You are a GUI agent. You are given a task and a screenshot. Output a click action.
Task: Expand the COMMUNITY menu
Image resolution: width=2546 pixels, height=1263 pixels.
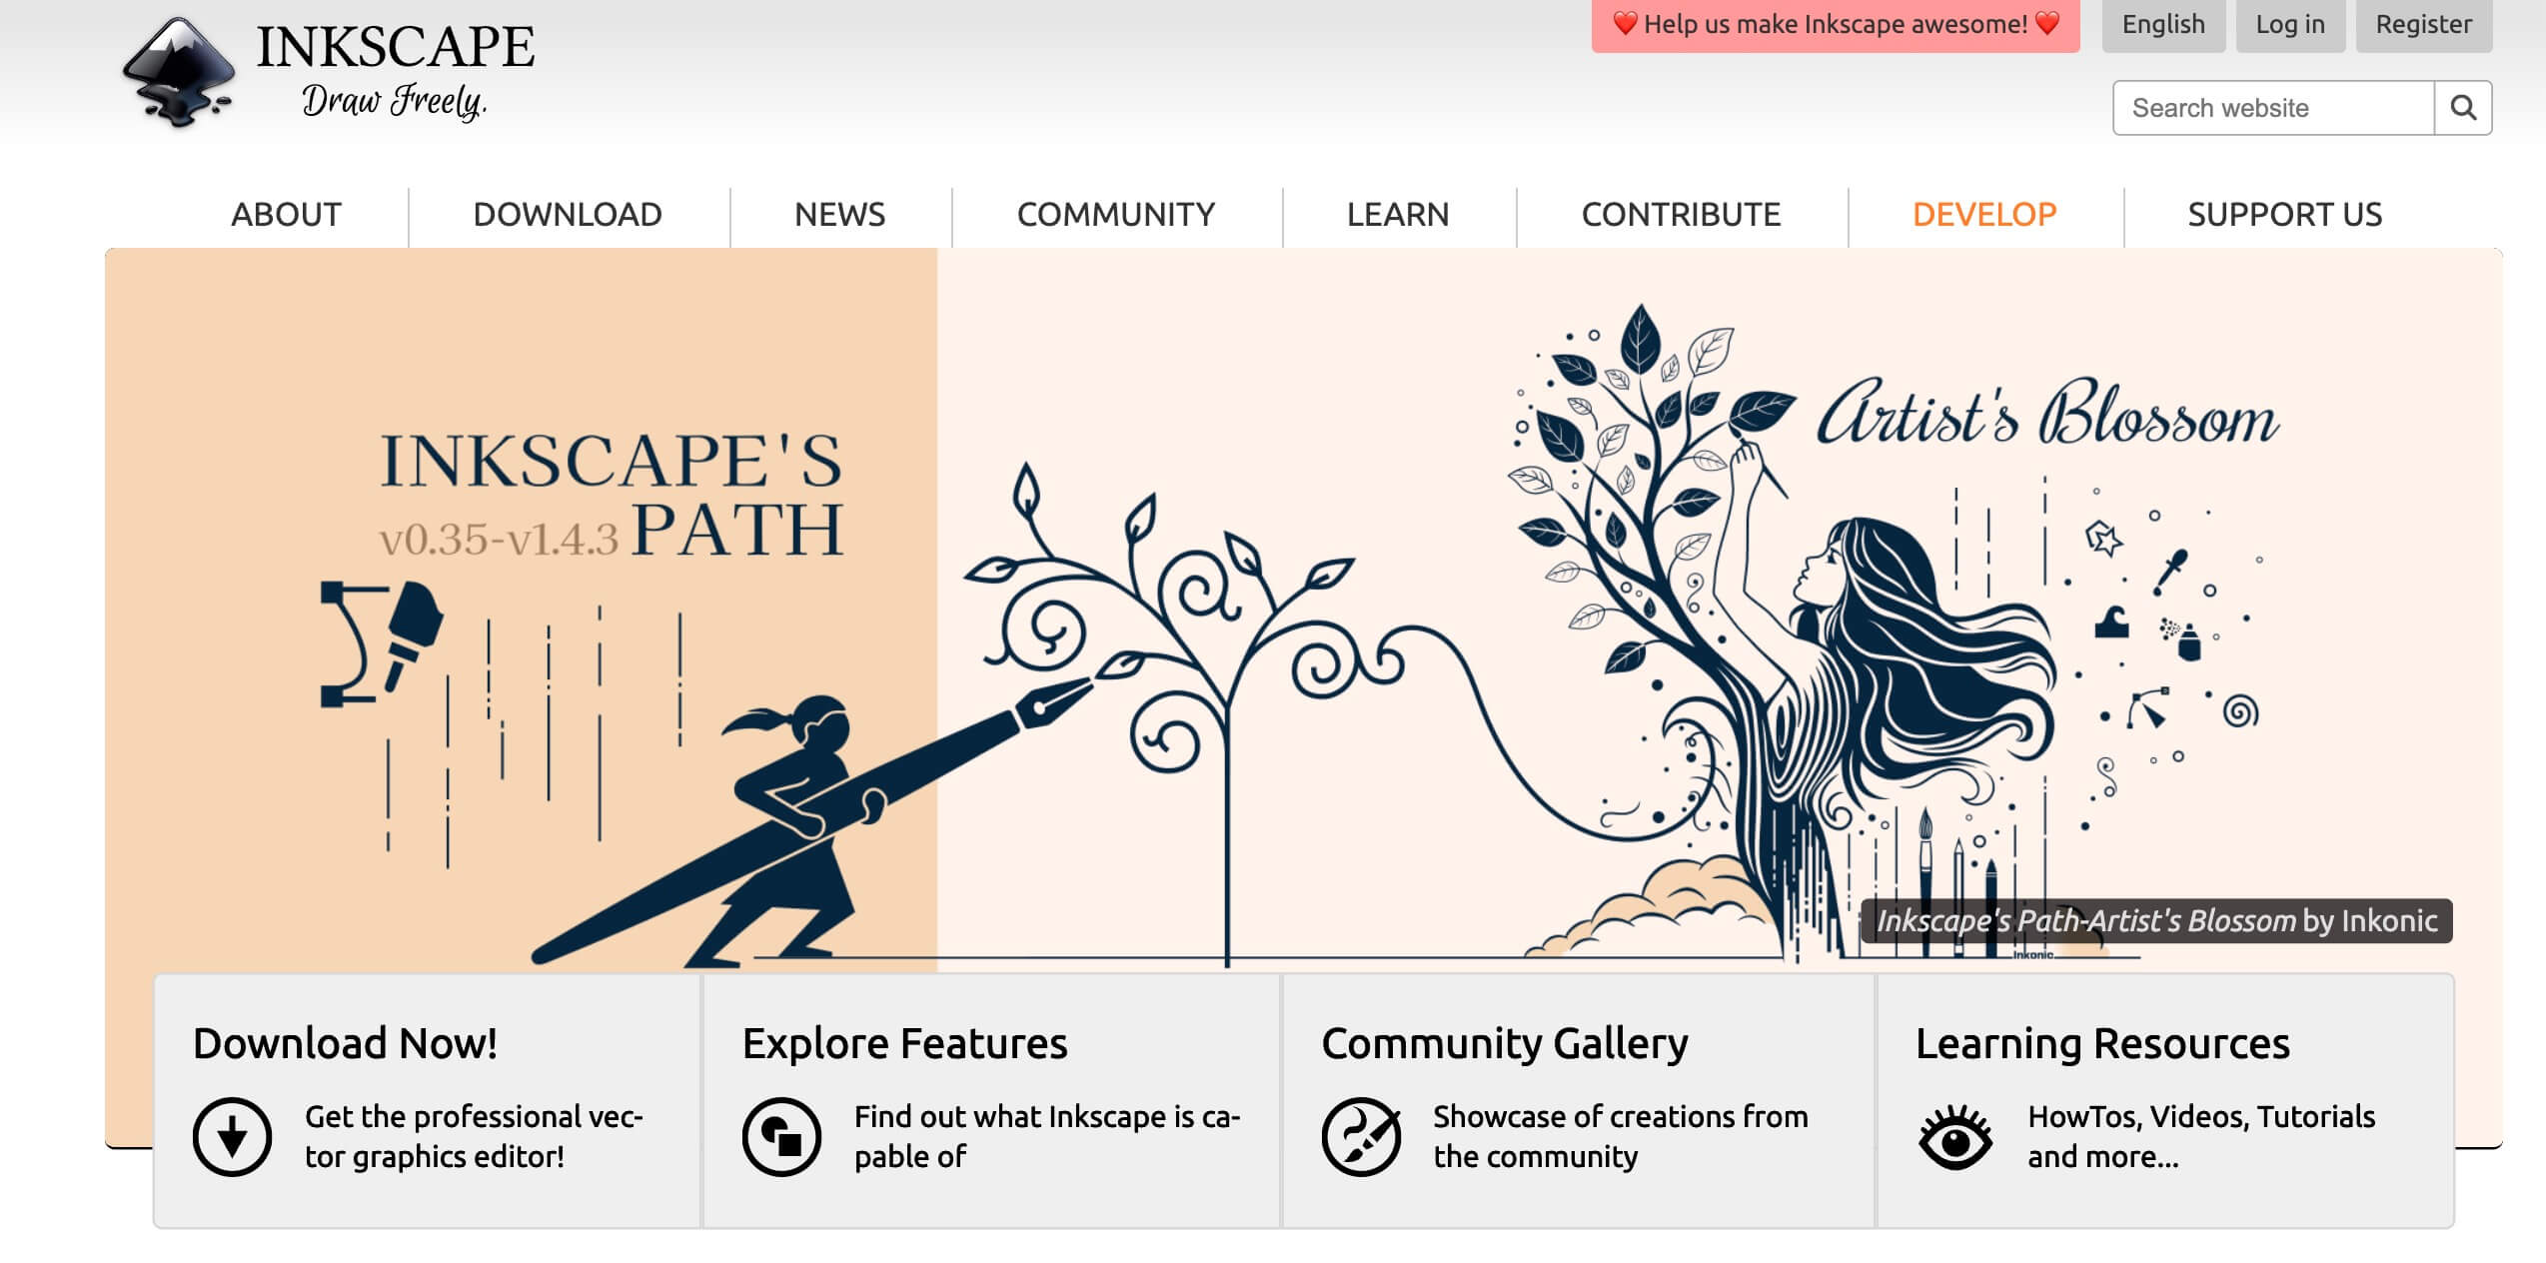[x=1116, y=215]
